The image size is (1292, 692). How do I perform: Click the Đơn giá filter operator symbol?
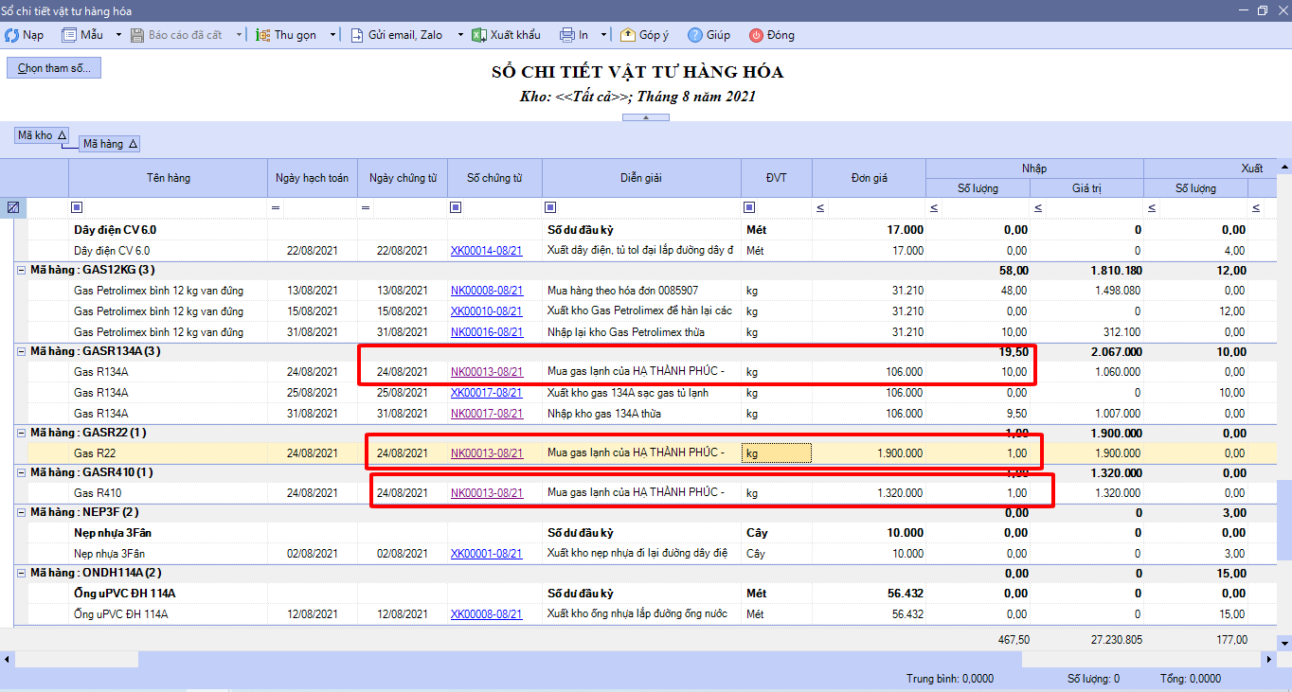click(x=820, y=207)
